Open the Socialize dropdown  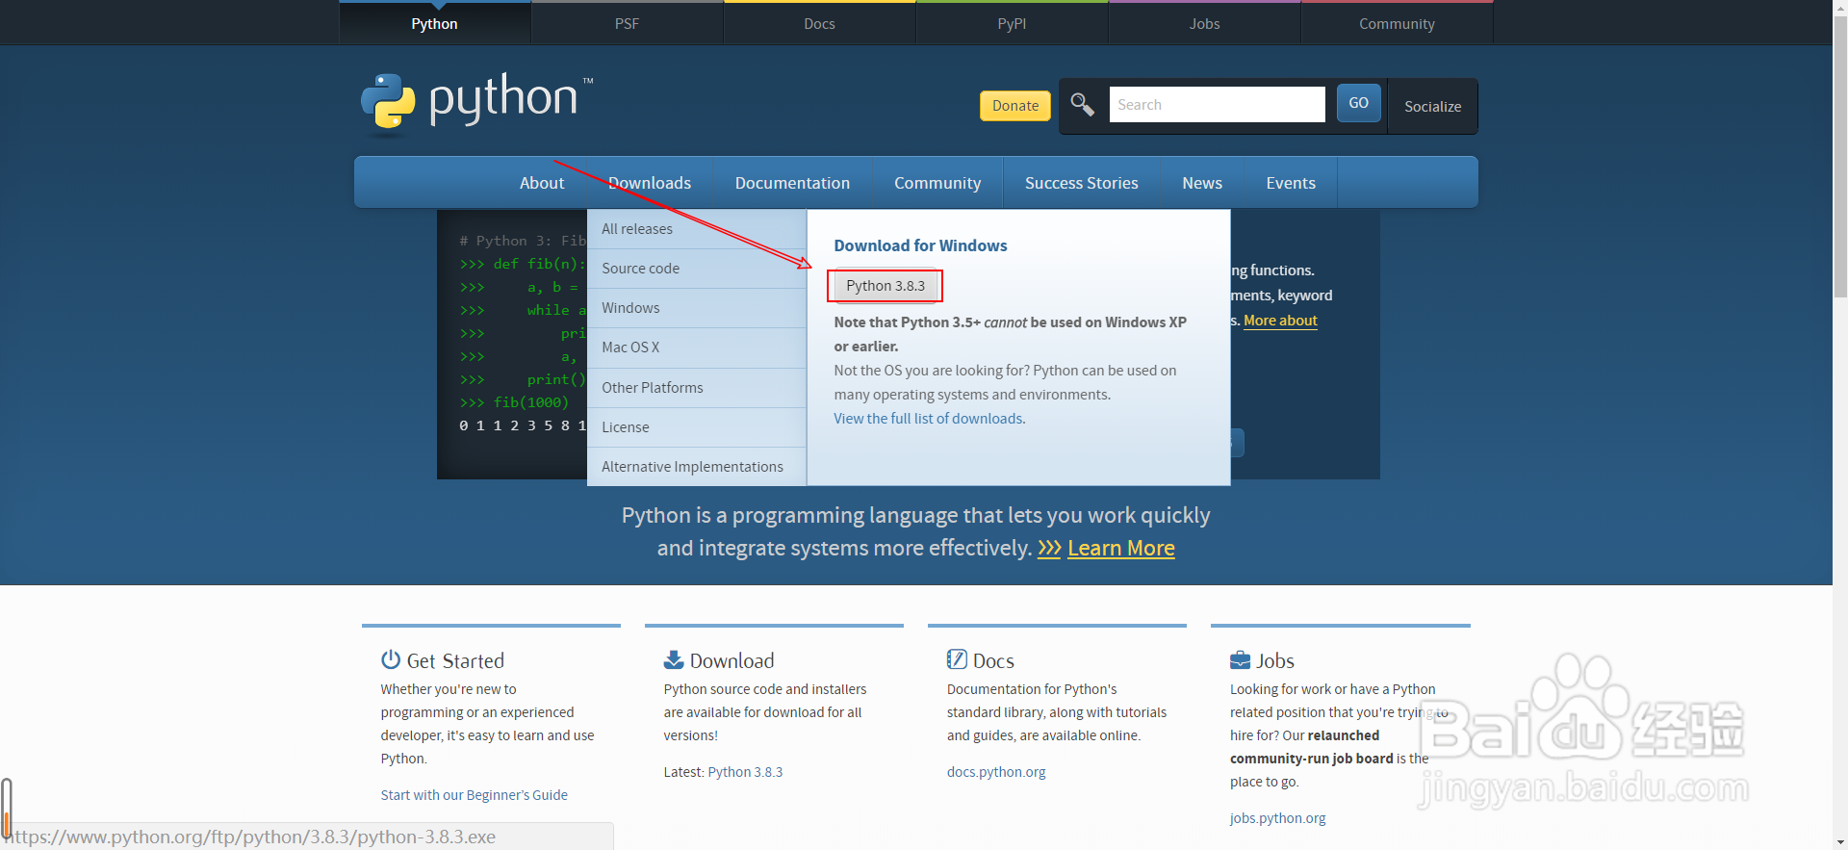point(1432,107)
